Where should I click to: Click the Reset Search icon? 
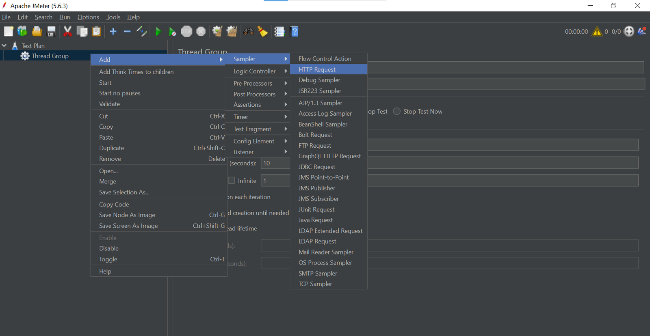pyautogui.click(x=263, y=31)
